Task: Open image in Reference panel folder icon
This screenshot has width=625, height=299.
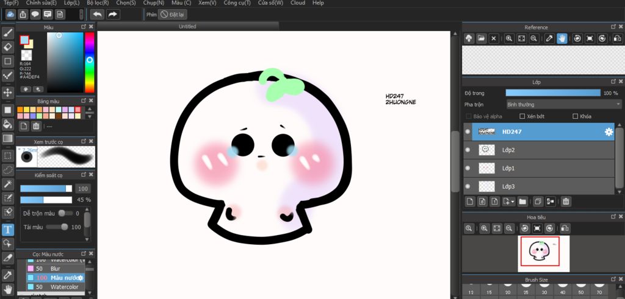Action: (x=482, y=38)
